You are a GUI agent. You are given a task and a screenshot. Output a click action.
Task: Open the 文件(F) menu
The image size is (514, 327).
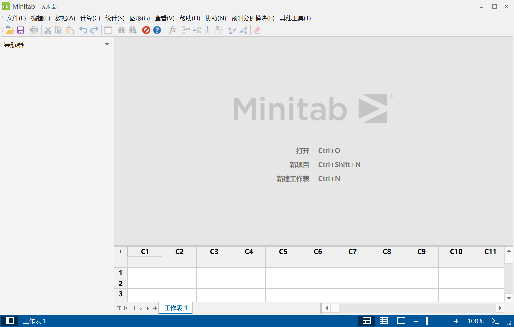(16, 18)
